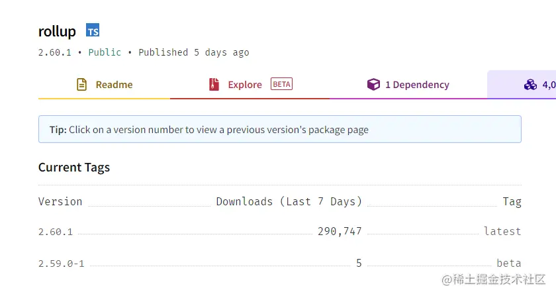
Task: Switch to the Explore tab
Action: [250, 85]
